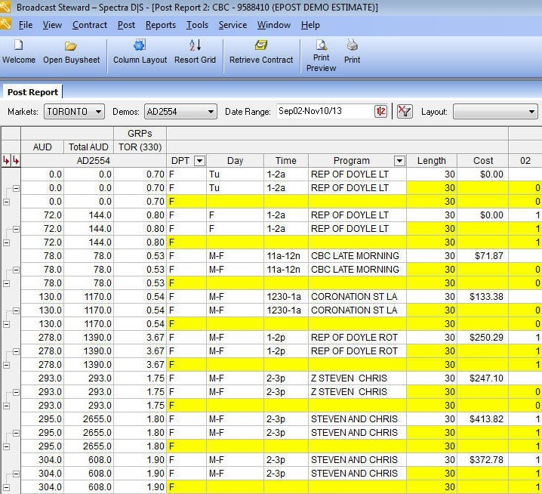Open the Service menu
Viewport: 542px width, 494px height.
point(233,25)
